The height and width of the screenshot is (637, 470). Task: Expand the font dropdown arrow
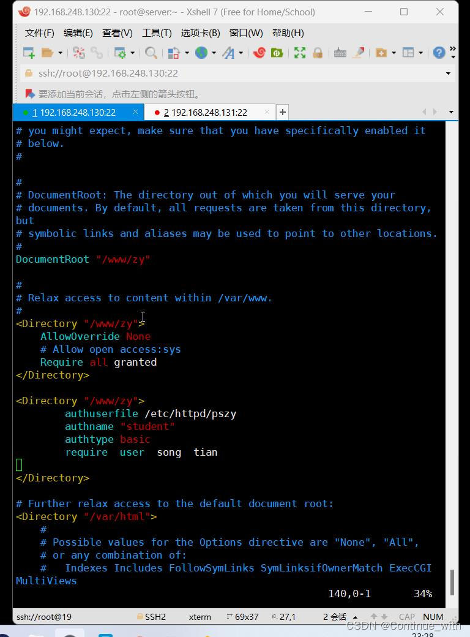tap(241, 53)
